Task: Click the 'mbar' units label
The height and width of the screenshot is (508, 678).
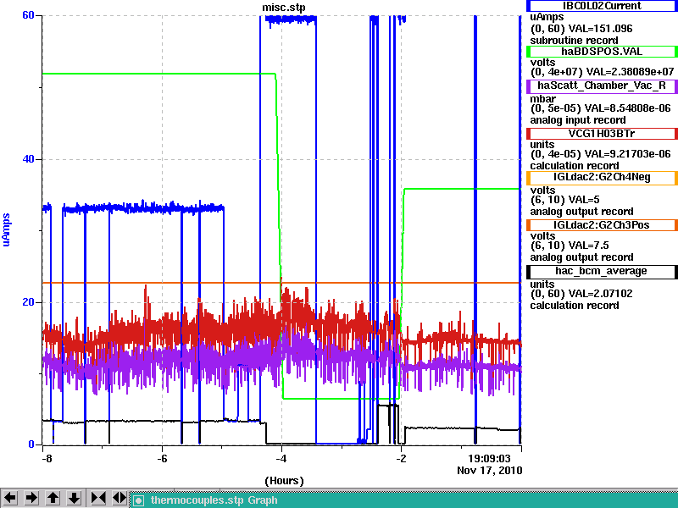Action: click(x=543, y=99)
